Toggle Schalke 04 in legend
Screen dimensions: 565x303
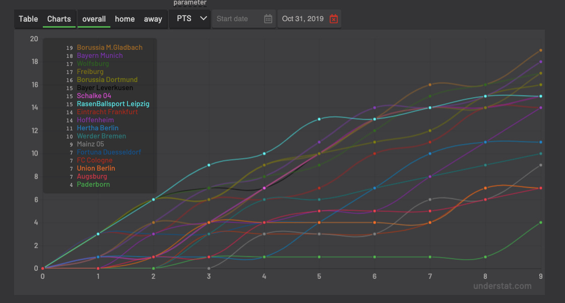point(94,96)
